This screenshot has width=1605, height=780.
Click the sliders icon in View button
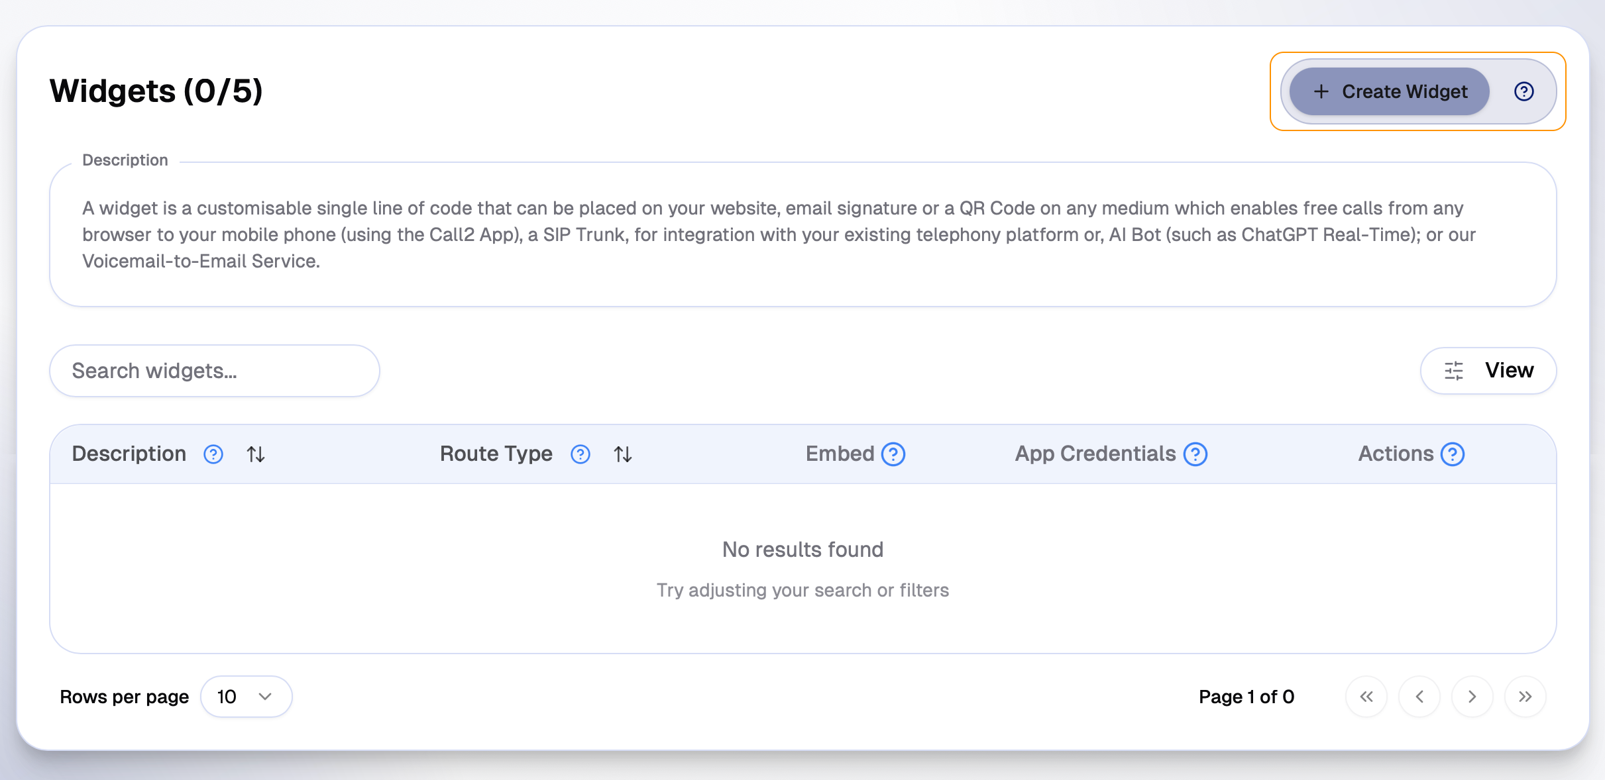click(1454, 371)
